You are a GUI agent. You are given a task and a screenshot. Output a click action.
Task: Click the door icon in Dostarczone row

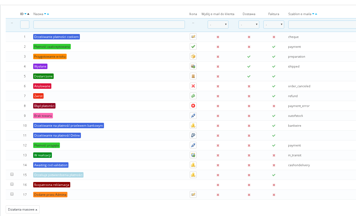coord(193,76)
